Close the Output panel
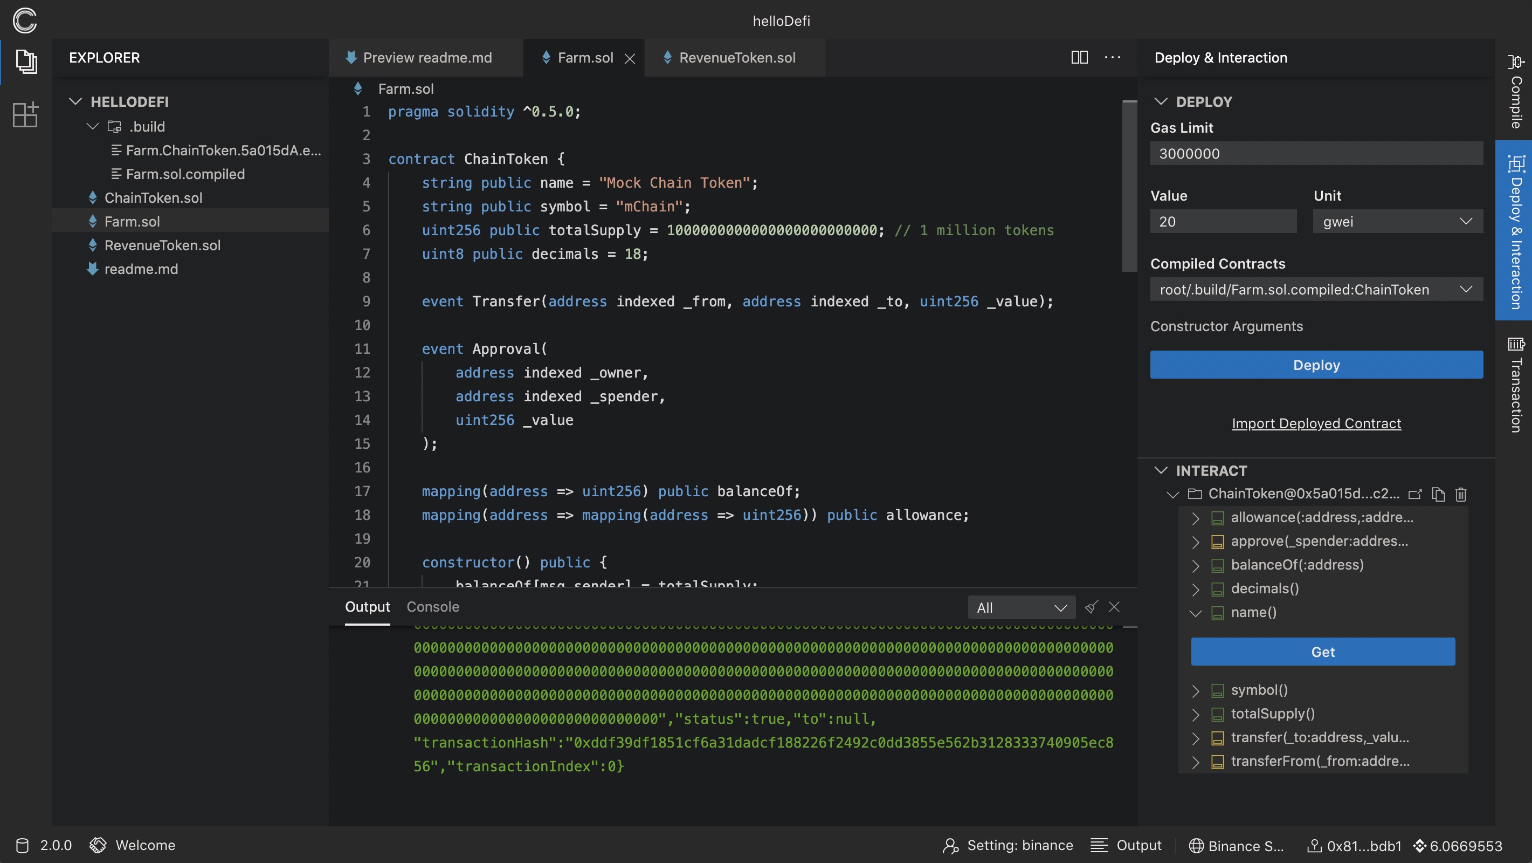 pyautogui.click(x=1115, y=606)
